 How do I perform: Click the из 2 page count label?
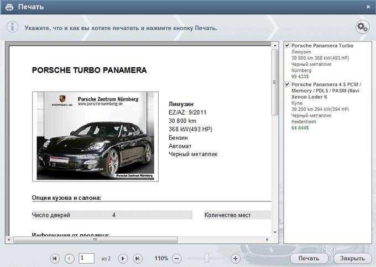pos(106,259)
